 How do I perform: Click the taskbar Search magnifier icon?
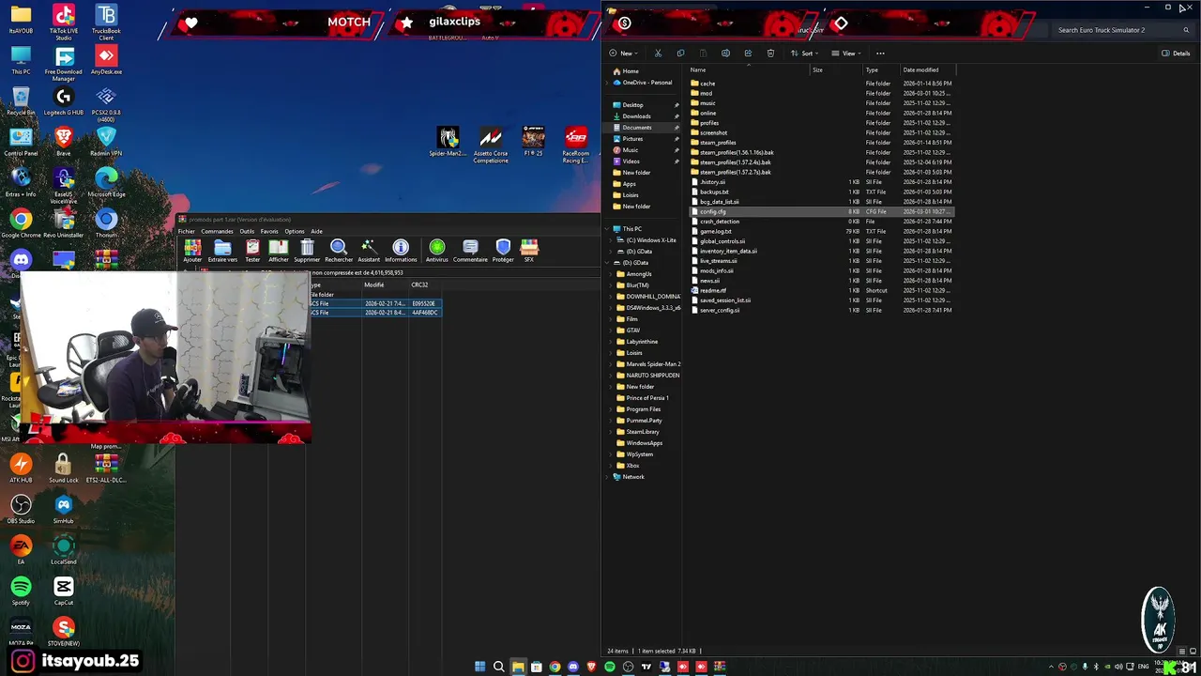point(498,667)
